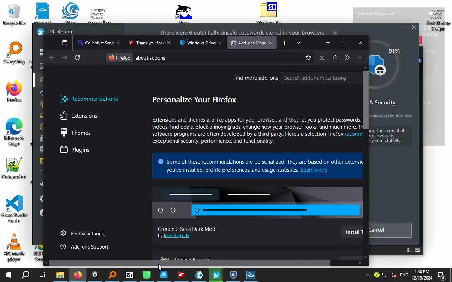Open the ENG language indicator
This screenshot has width=452, height=282.
[x=404, y=275]
